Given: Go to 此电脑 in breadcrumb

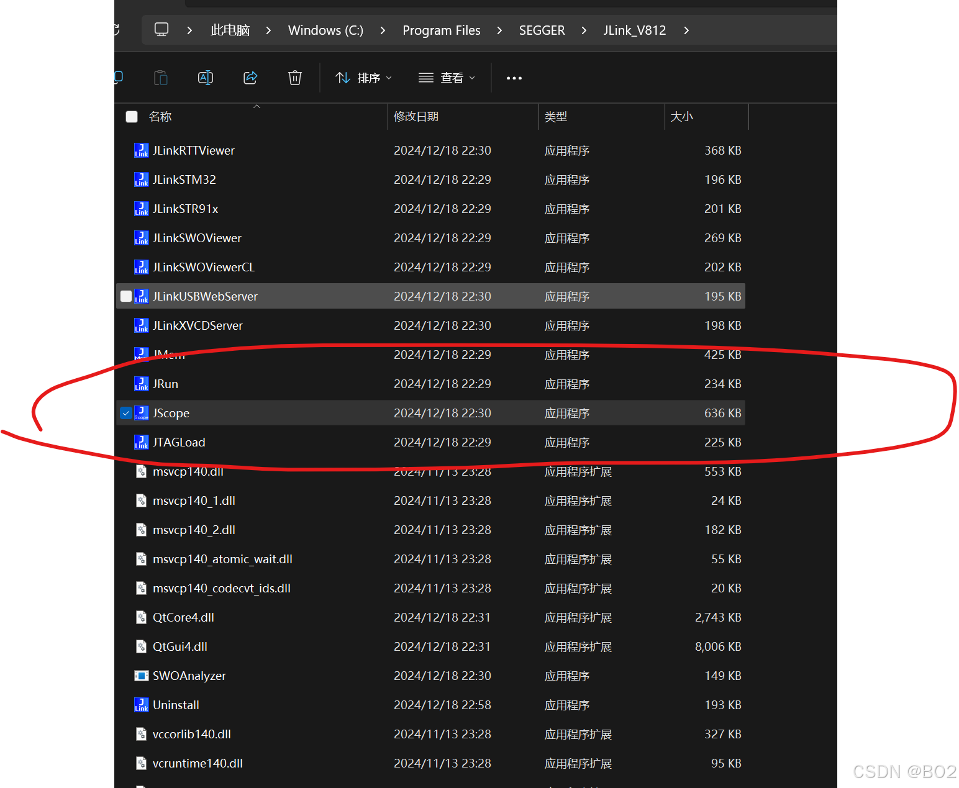Looking at the screenshot, I should [230, 30].
